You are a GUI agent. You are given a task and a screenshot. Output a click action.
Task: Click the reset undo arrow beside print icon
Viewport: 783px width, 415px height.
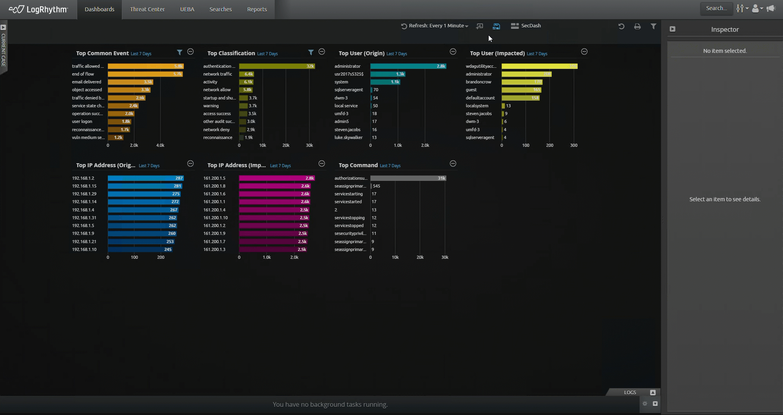[x=621, y=27]
